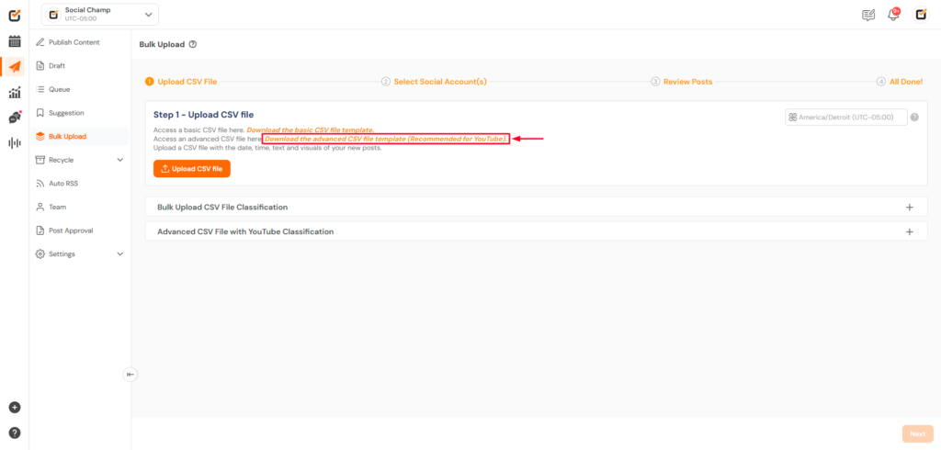Click the audio waveform listening icon
This screenshot has height=450, width=941.
[x=15, y=142]
